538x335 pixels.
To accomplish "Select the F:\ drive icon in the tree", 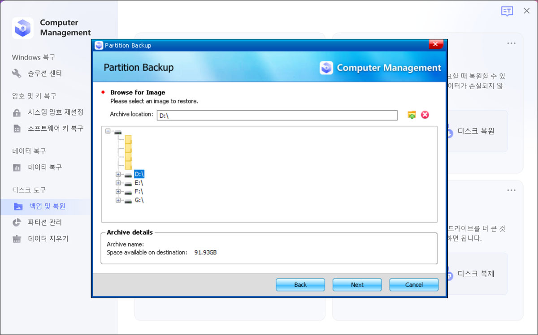I will (128, 192).
